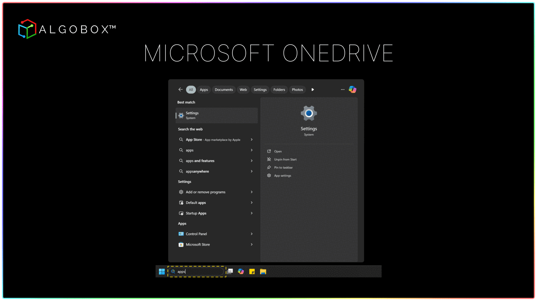Choose the Photos filter tab
The width and height of the screenshot is (537, 301).
[297, 90]
